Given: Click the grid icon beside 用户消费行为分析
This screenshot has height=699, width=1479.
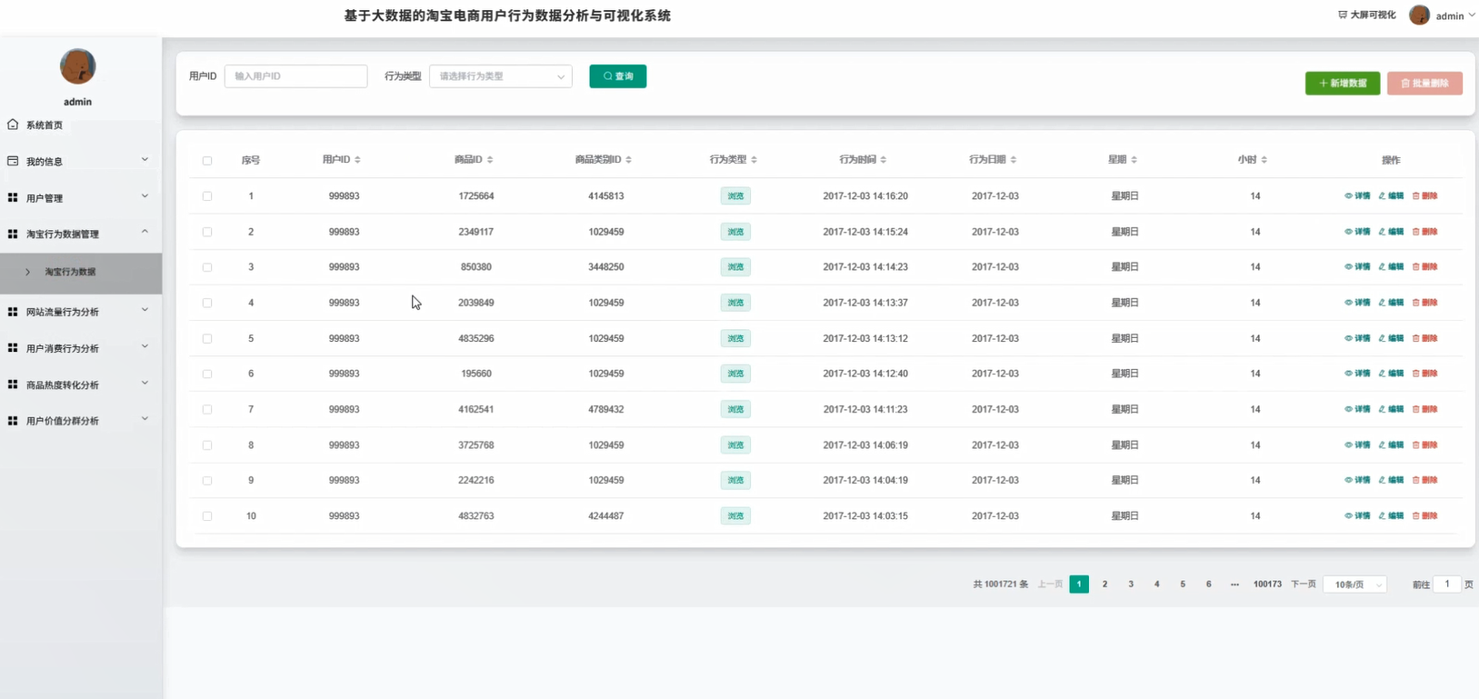Looking at the screenshot, I should (13, 348).
